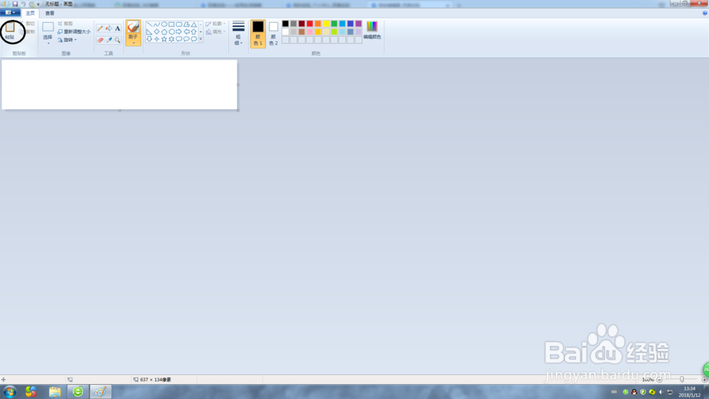The image size is (709, 399).
Task: Click the rectangular Select (选择) tool
Action: tap(48, 27)
